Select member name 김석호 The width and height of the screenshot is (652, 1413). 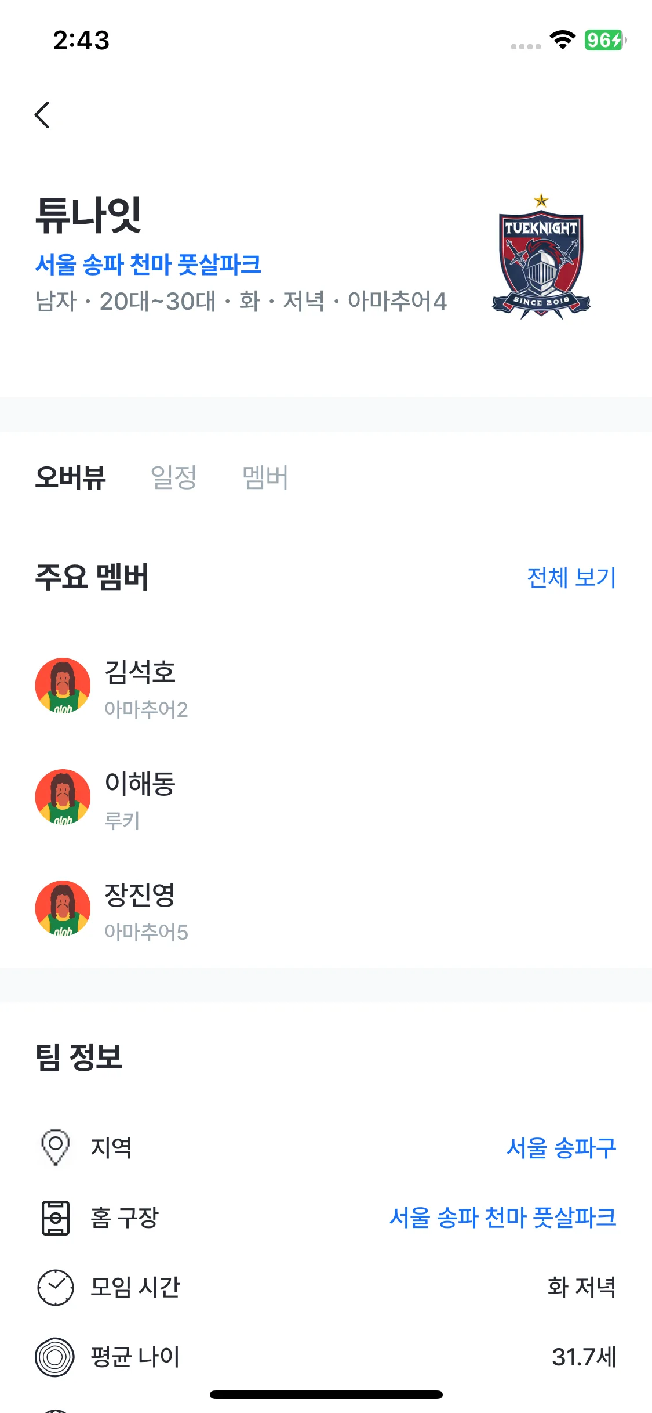[140, 672]
